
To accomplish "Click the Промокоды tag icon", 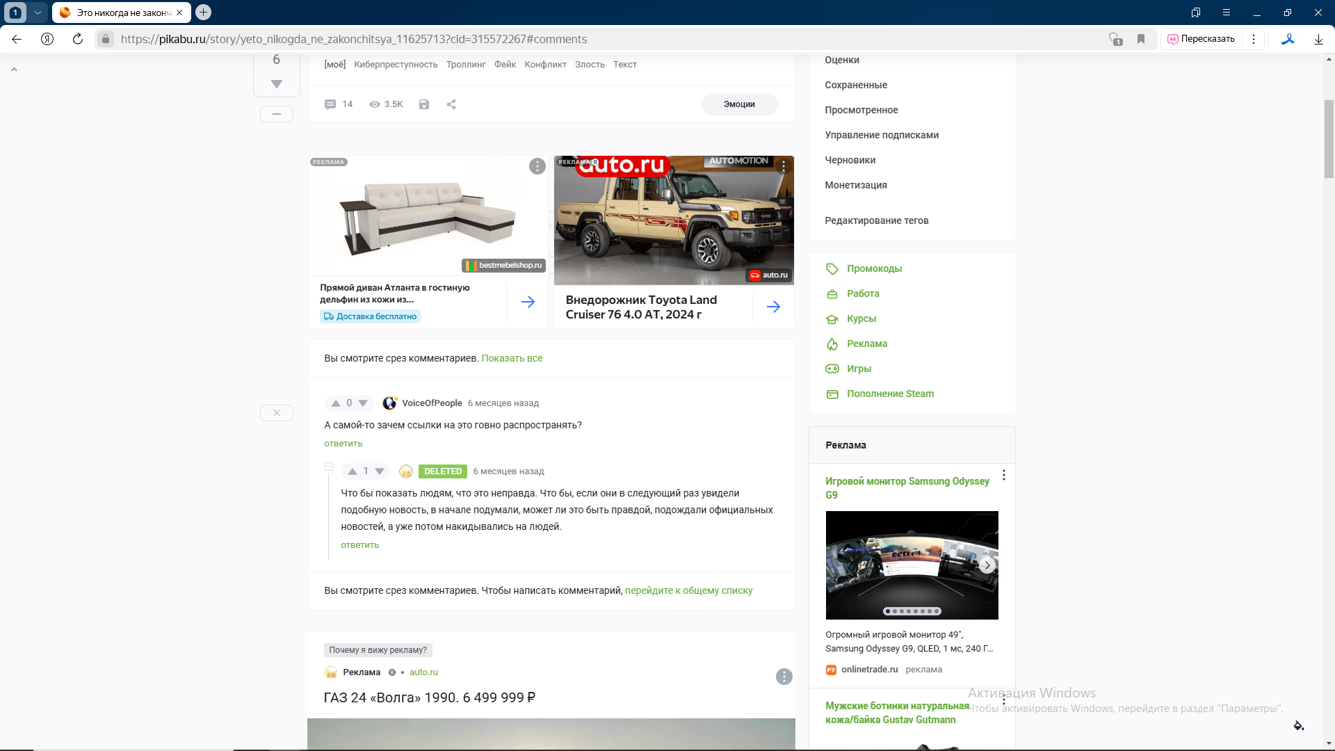I will click(x=832, y=268).
